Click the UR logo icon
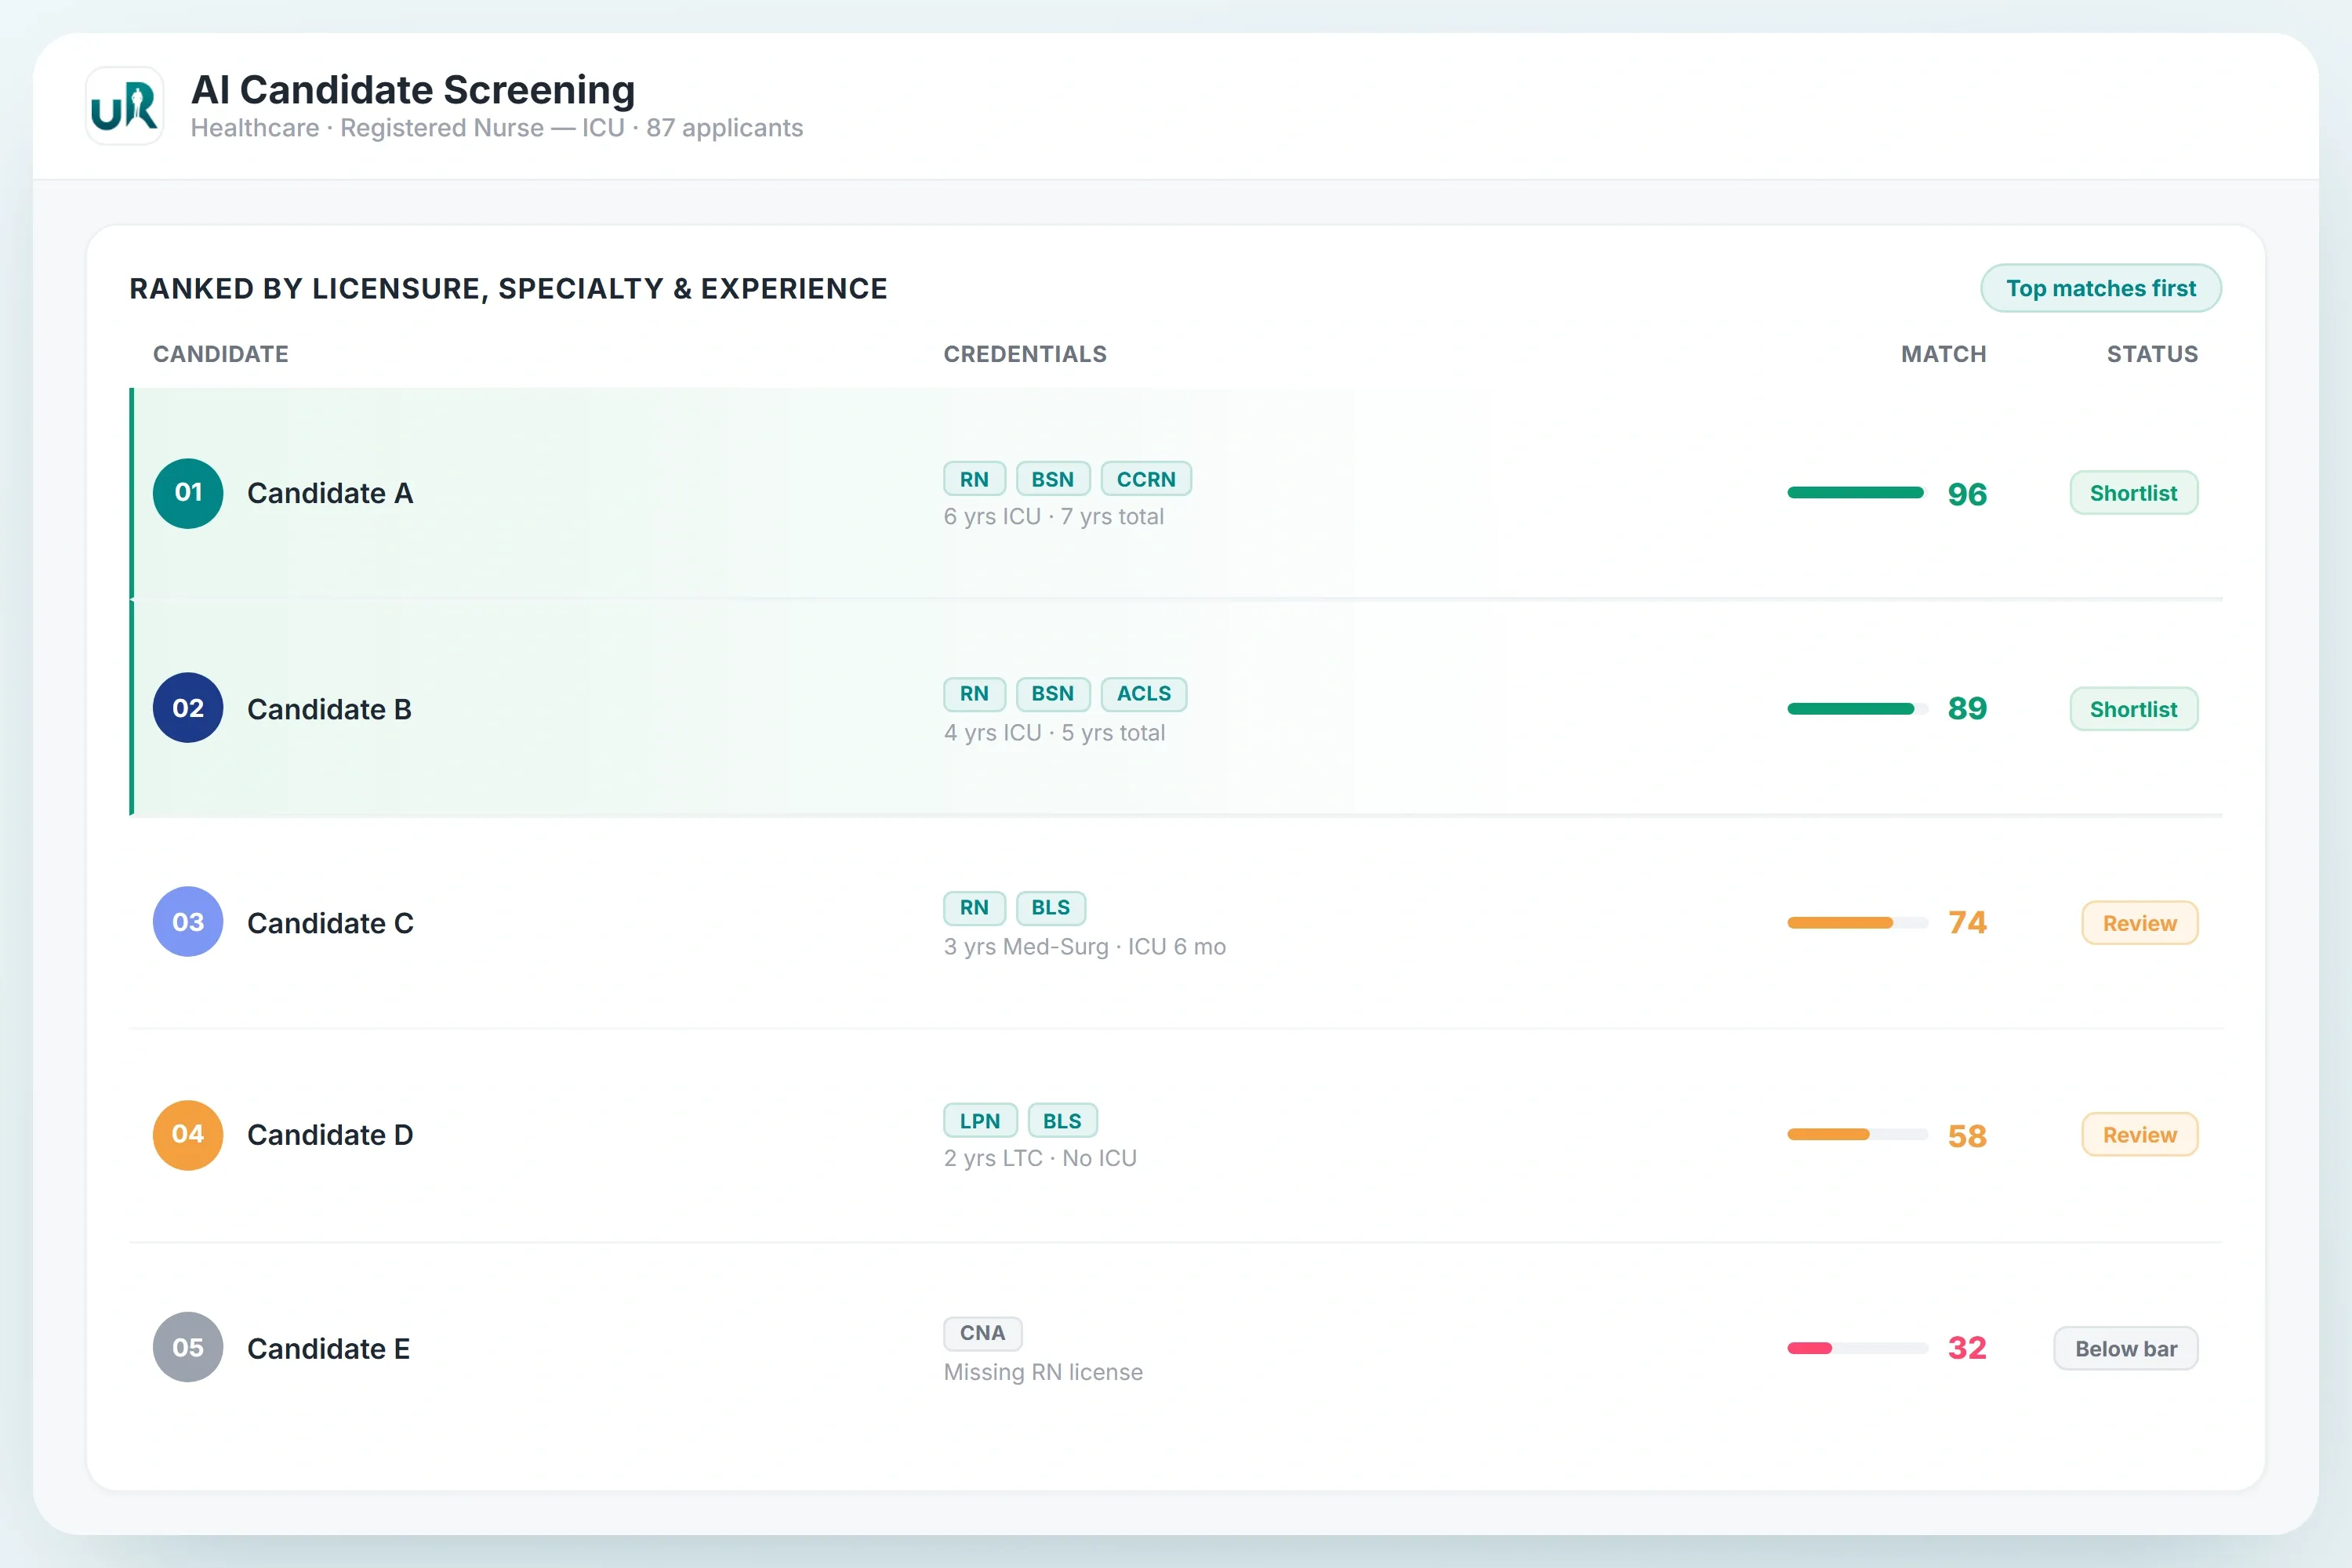The image size is (2352, 1568). coord(125,106)
